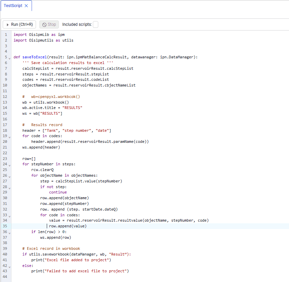Click 'row.append(stepNumber)' on line 31
The width and height of the screenshot is (289, 282).
click(x=65, y=204)
